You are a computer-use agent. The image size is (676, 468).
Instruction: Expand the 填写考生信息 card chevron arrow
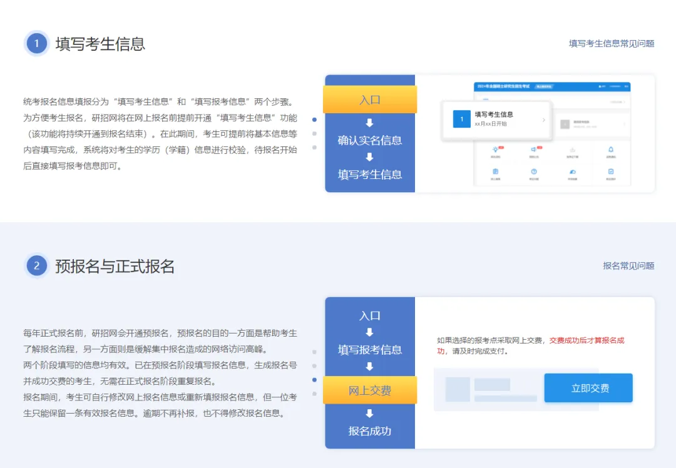tap(544, 120)
